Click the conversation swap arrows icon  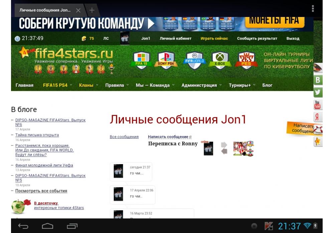click(x=224, y=148)
